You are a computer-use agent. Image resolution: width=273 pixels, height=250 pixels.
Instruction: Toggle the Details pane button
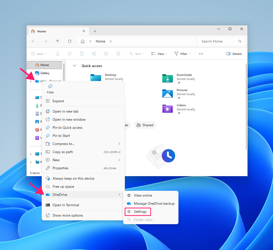(234, 54)
